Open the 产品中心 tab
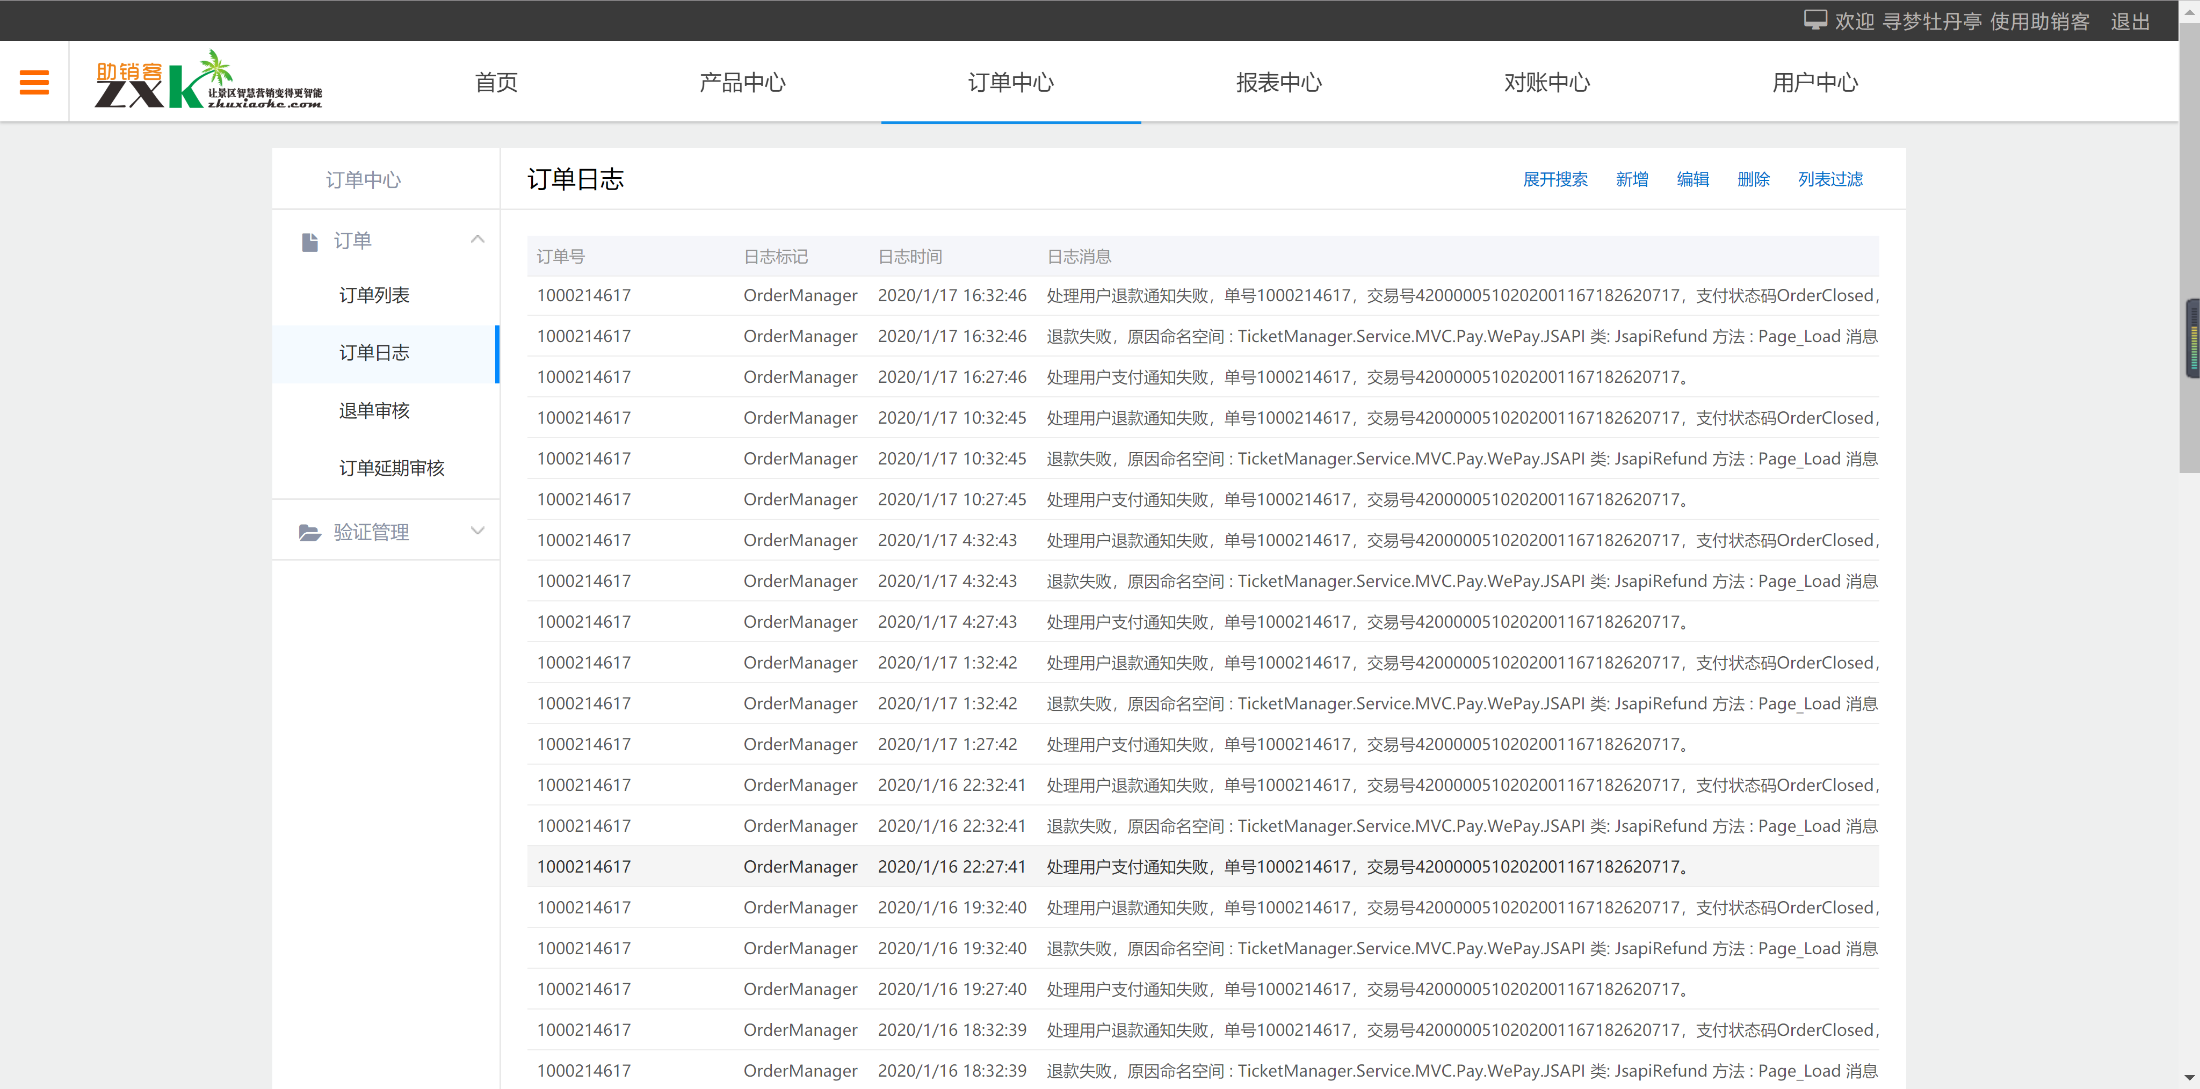The image size is (2200, 1089). click(x=742, y=82)
